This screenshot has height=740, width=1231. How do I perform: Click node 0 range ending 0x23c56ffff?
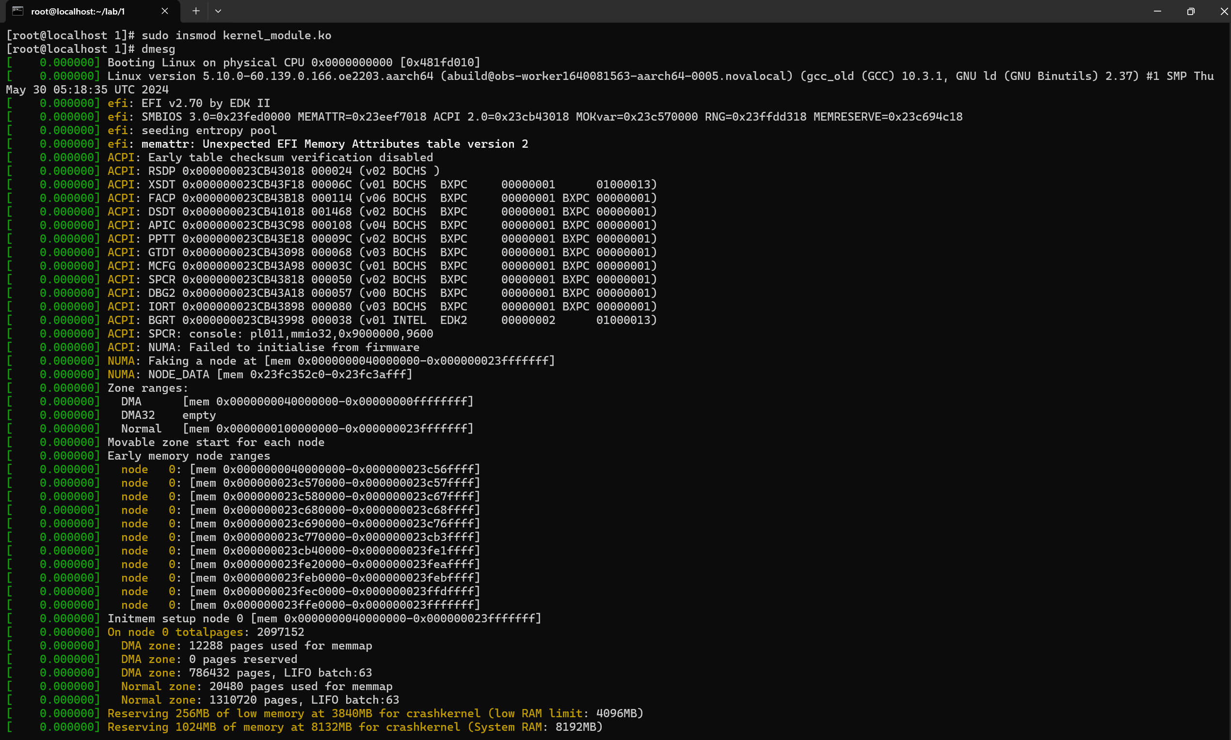pyautogui.click(x=301, y=469)
